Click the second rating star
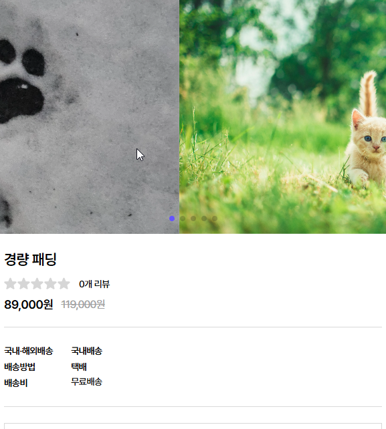Screen dimensions: 386x429 (24, 284)
